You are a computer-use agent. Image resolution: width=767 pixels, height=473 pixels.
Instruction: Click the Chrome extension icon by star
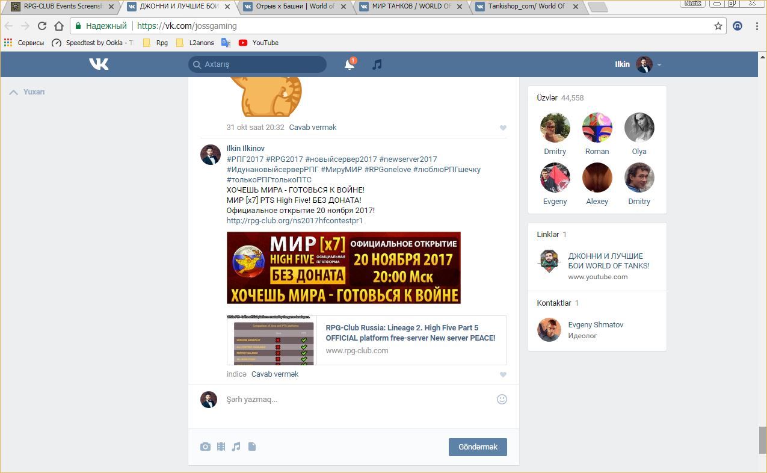pyautogui.click(x=738, y=26)
